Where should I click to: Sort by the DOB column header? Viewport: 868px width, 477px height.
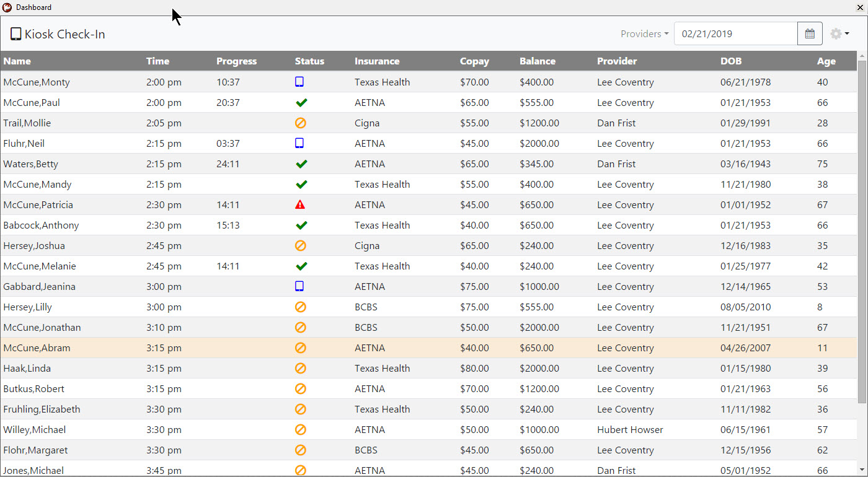click(x=731, y=61)
